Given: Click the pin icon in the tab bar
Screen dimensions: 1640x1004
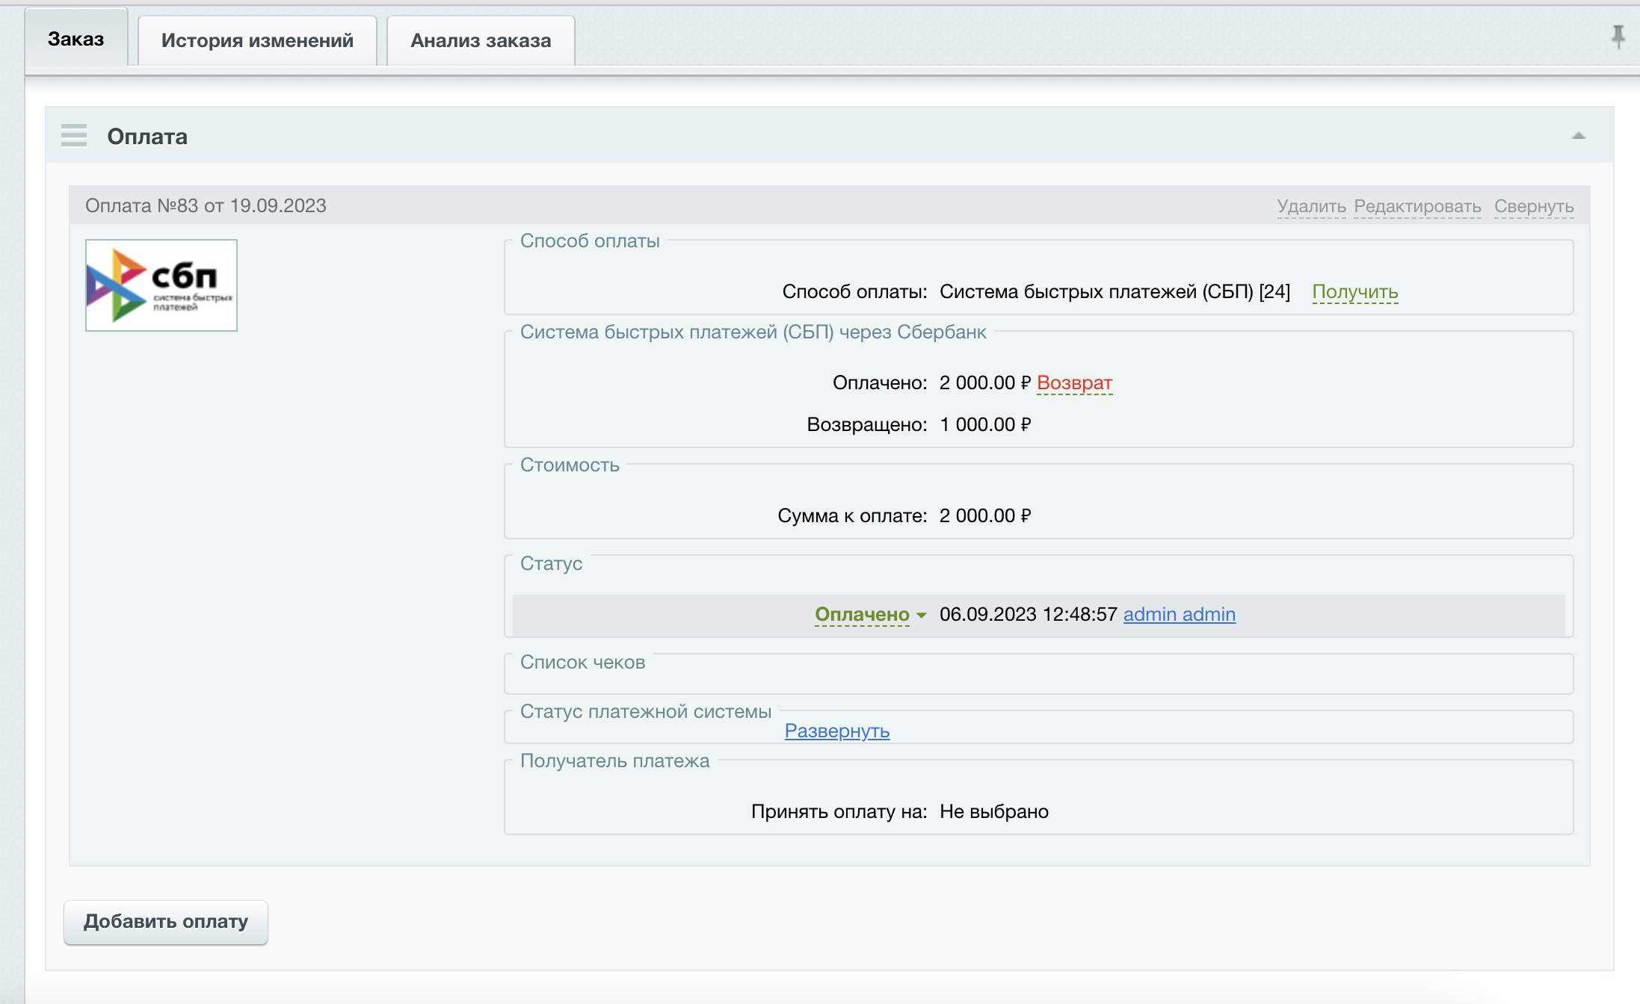Looking at the screenshot, I should pyautogui.click(x=1618, y=36).
